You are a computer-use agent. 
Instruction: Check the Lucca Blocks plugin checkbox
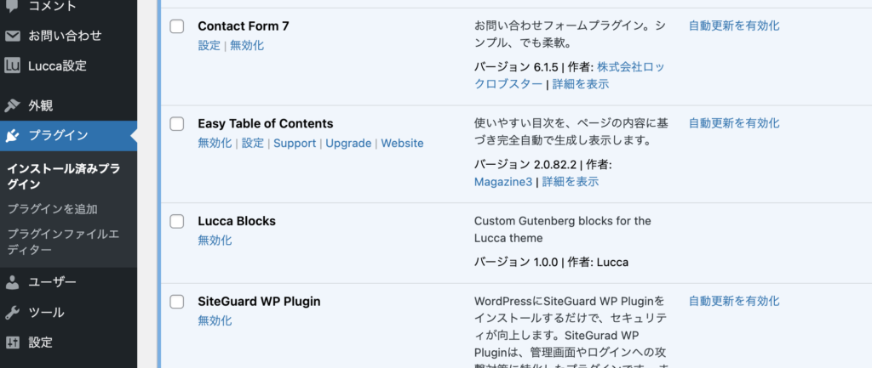pyautogui.click(x=177, y=222)
